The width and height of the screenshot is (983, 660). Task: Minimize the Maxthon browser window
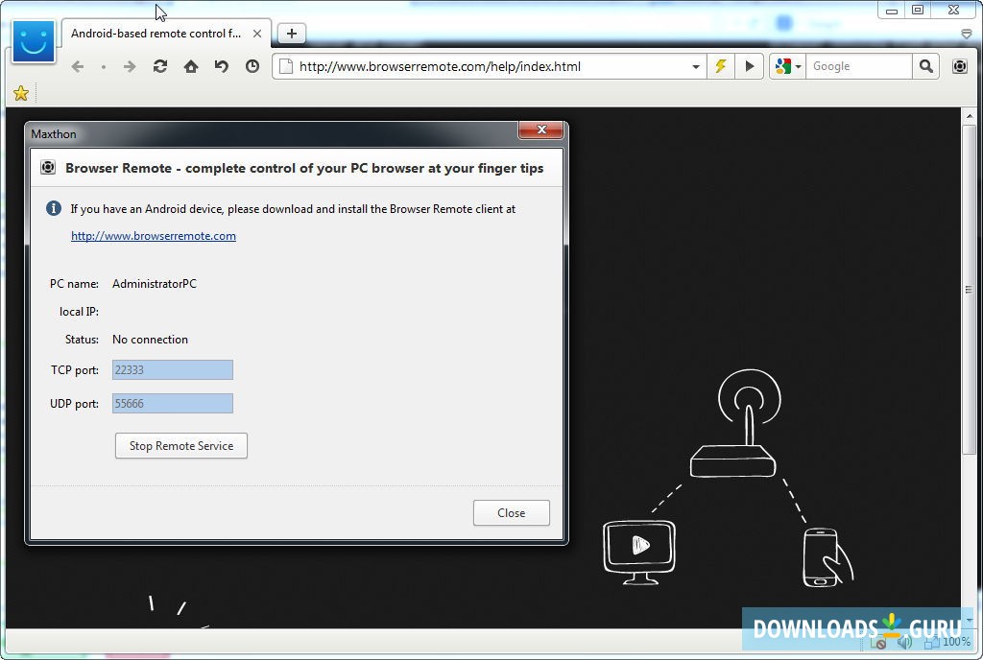892,10
